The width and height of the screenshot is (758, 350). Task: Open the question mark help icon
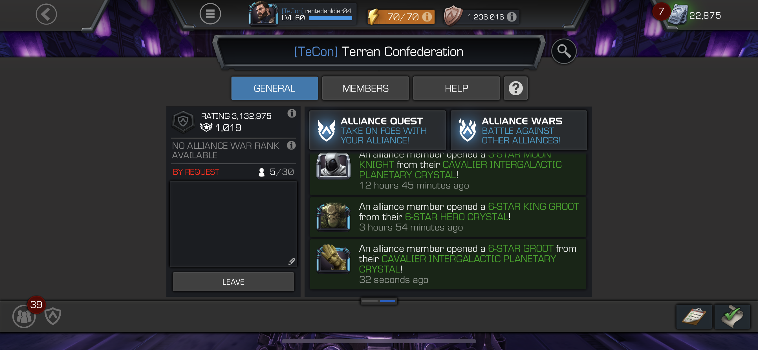[x=515, y=88]
